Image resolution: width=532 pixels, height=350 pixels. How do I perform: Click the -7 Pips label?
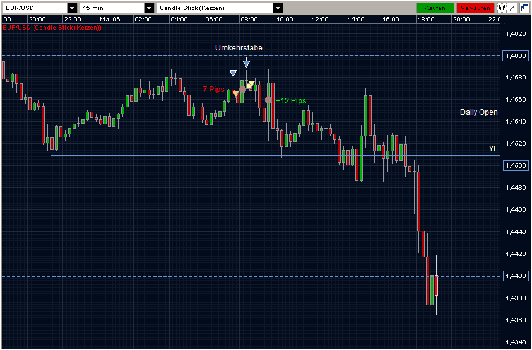(x=213, y=90)
